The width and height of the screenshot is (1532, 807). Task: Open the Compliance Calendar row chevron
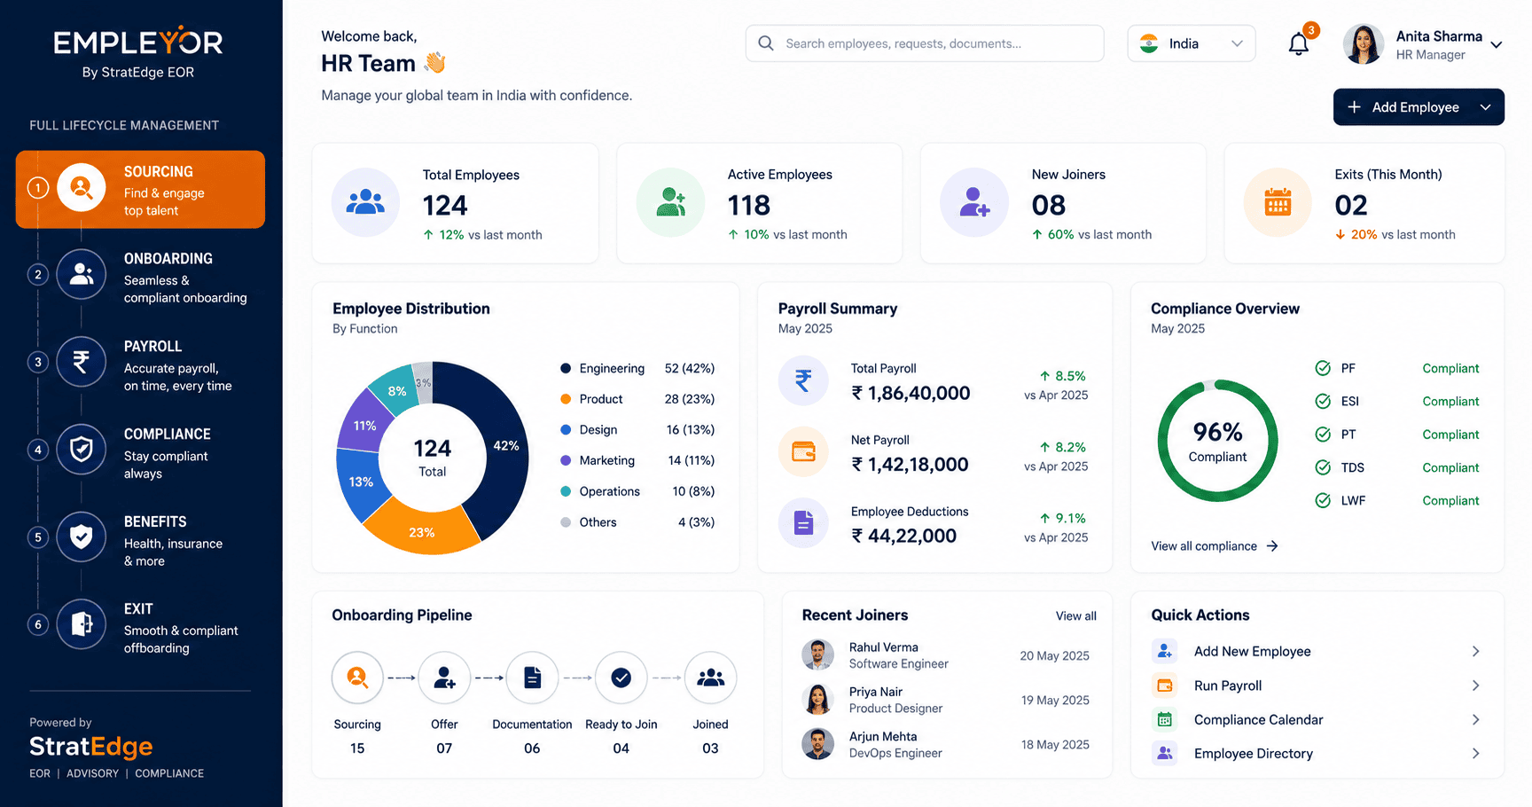point(1476,719)
